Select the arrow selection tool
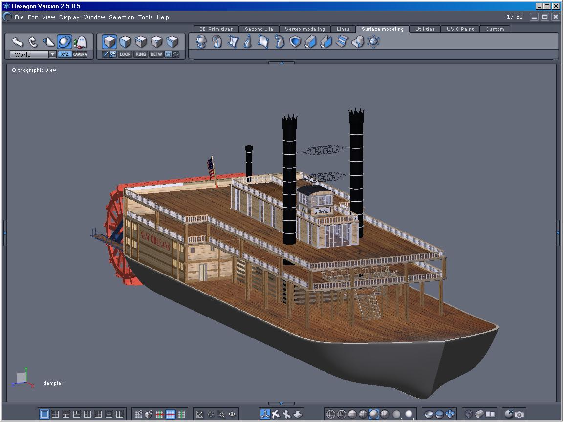The image size is (563, 422). point(18,42)
